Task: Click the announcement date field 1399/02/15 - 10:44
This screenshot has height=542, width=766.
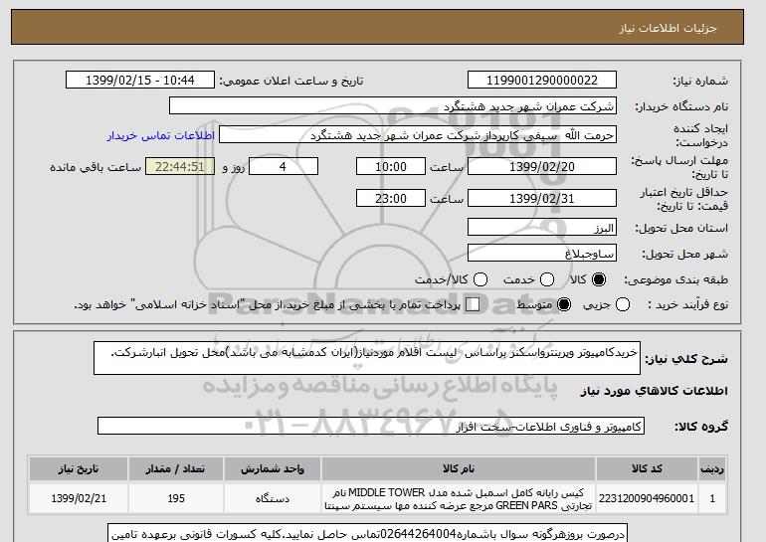Action: [x=140, y=81]
